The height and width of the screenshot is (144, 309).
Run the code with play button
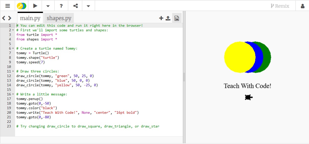click(x=35, y=6)
